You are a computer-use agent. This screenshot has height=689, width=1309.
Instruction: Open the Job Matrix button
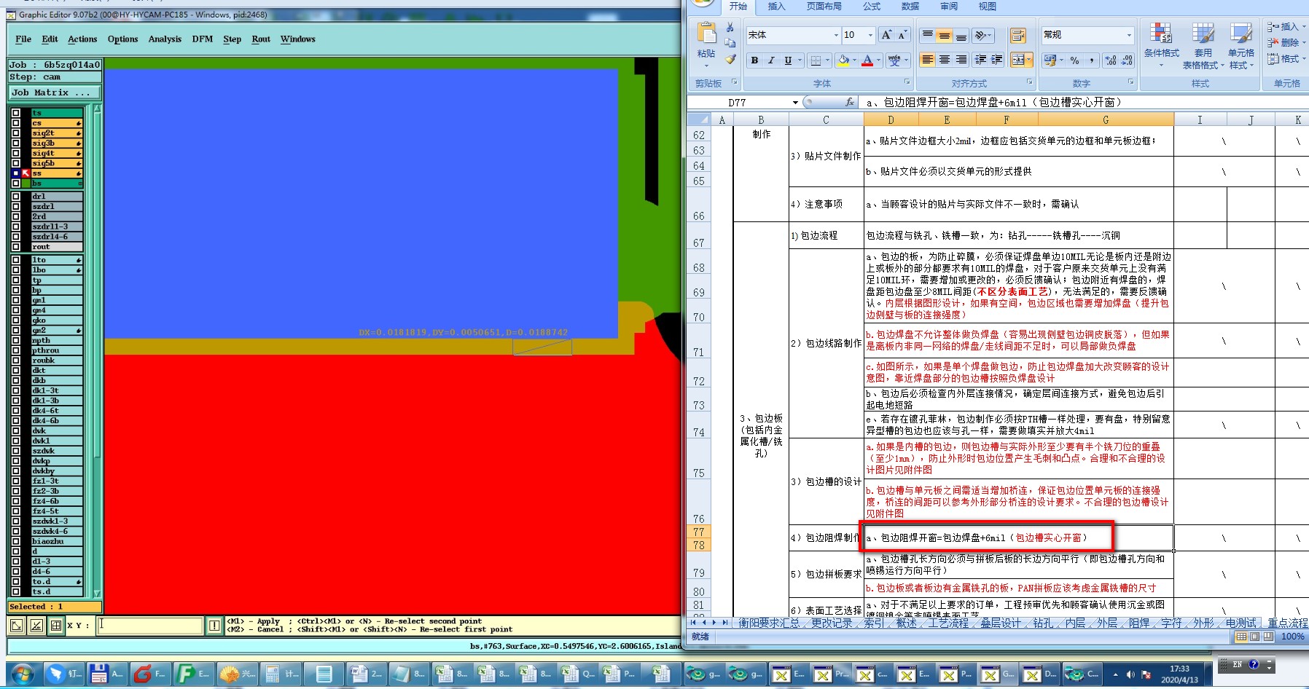tap(55, 92)
